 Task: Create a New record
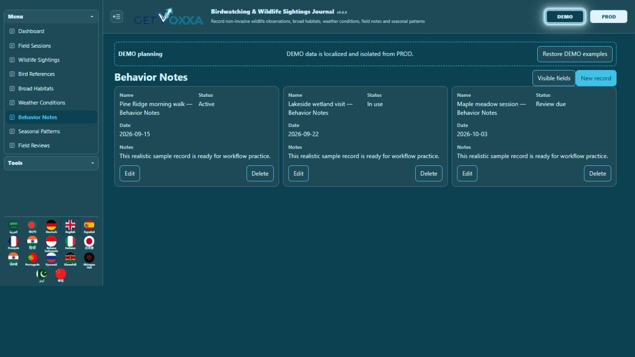click(596, 78)
